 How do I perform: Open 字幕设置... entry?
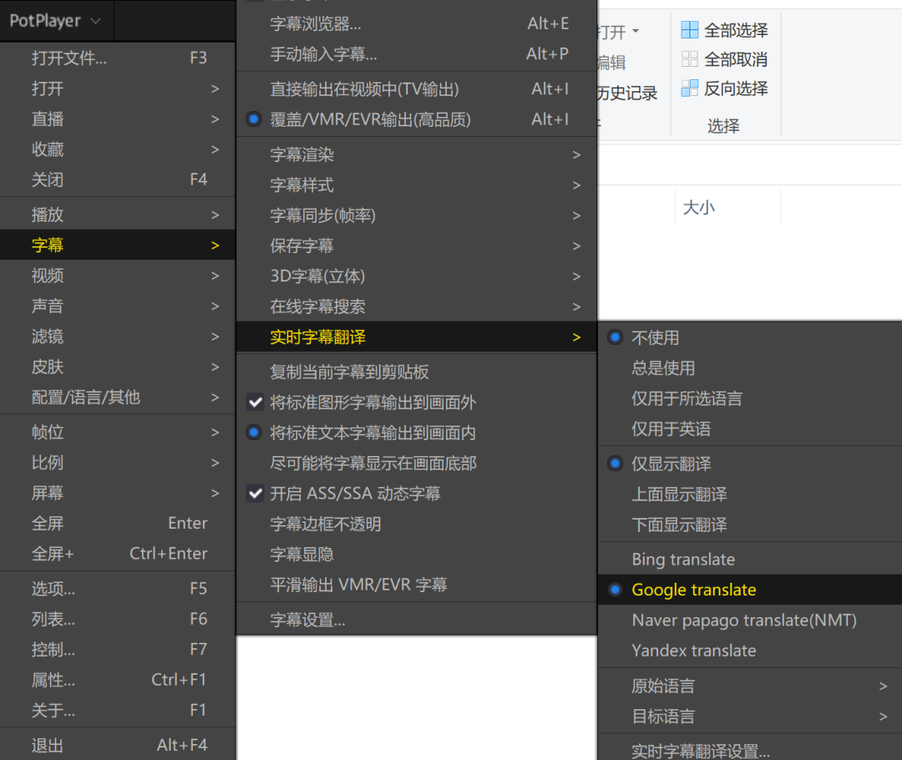click(307, 620)
